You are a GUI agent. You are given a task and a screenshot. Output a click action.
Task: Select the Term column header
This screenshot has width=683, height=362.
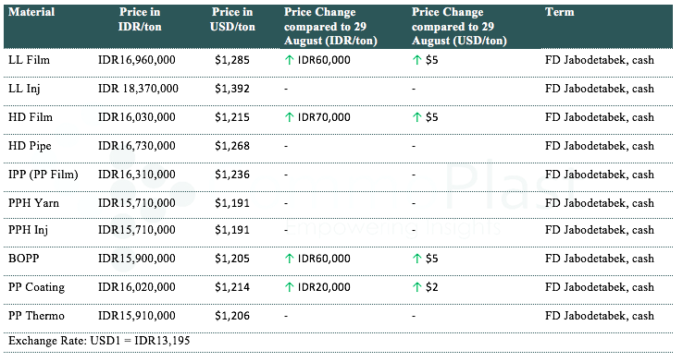tap(559, 12)
